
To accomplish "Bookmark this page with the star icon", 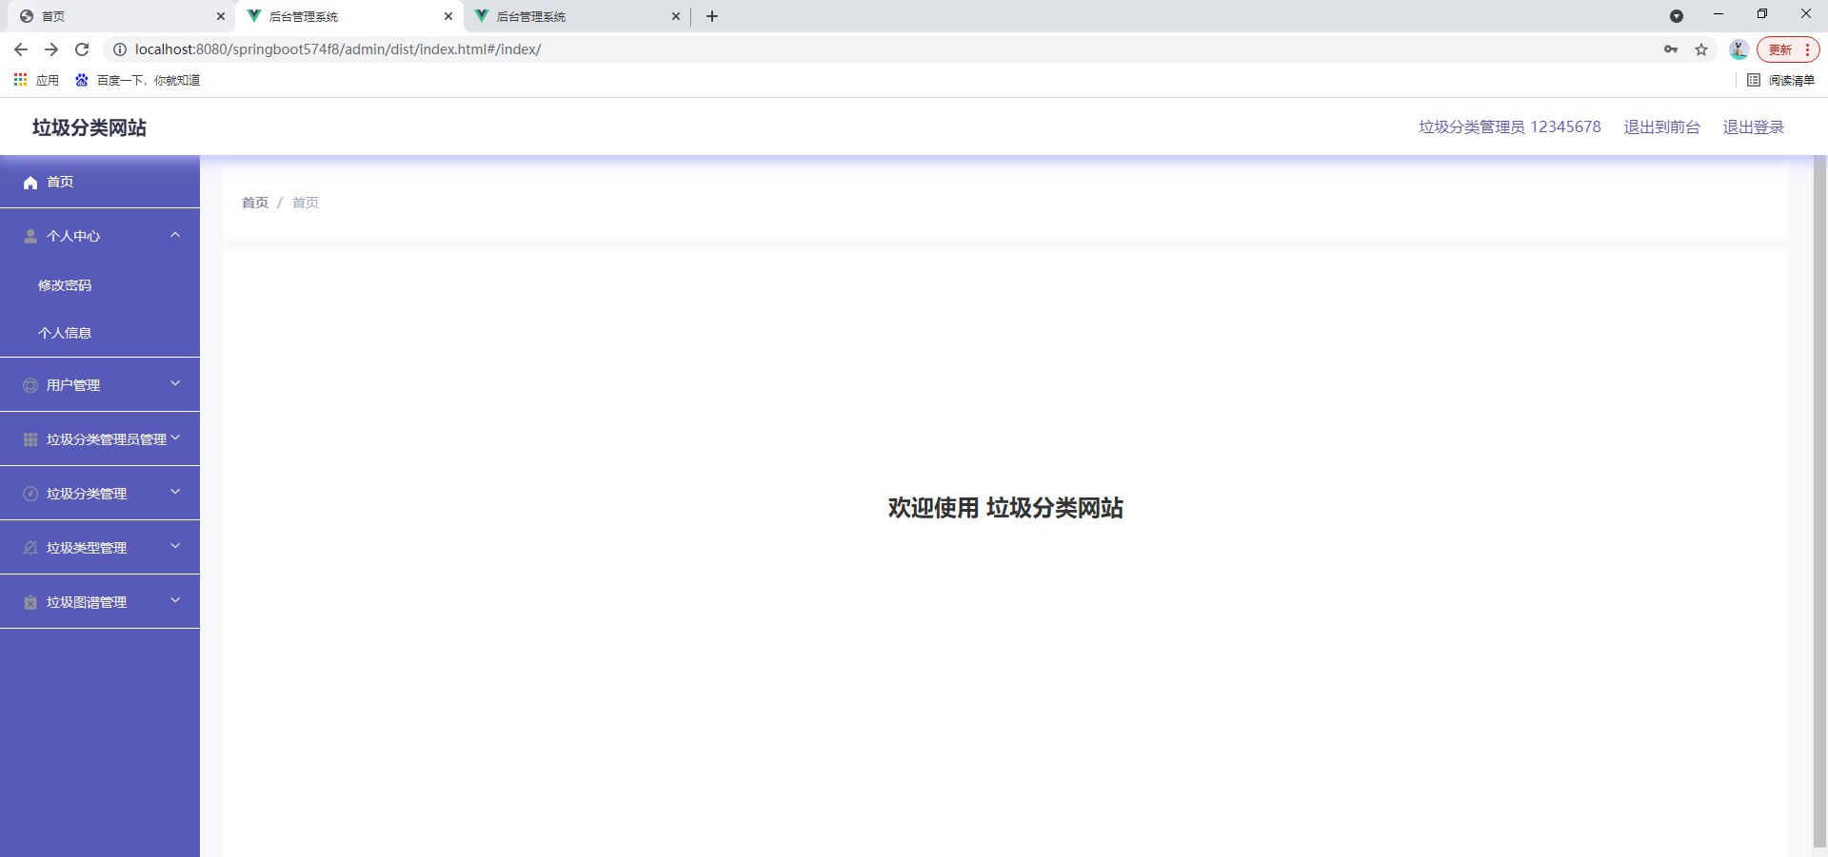I will [1701, 49].
